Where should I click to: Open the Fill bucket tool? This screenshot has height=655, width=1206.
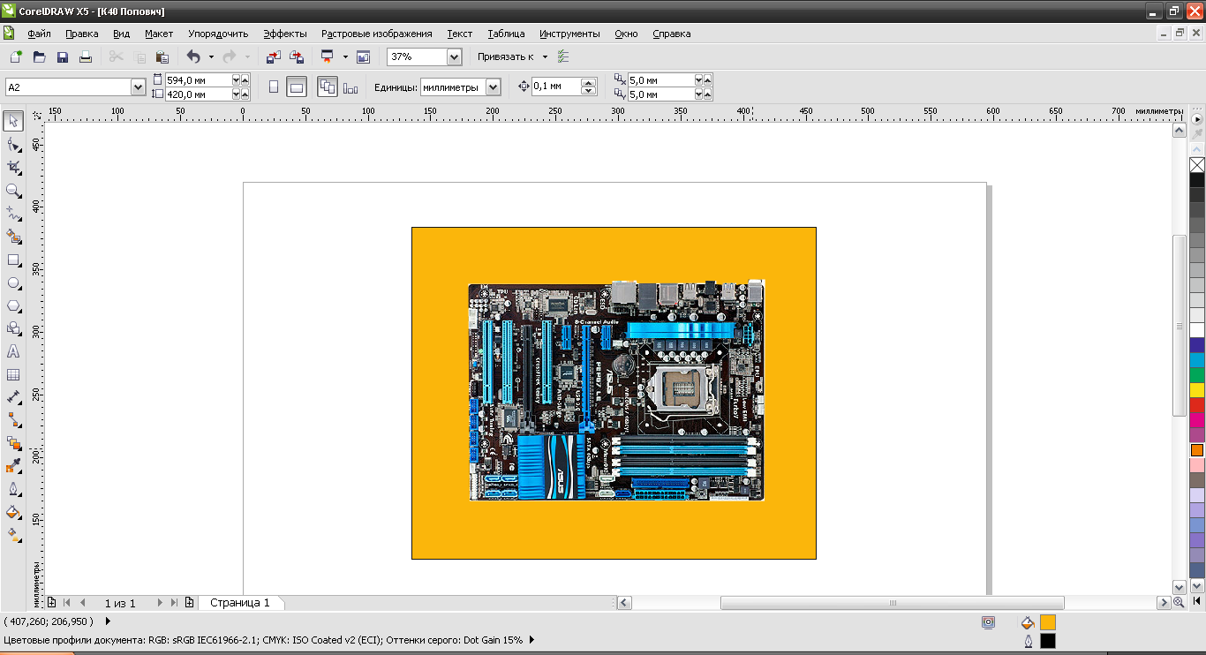point(13,512)
